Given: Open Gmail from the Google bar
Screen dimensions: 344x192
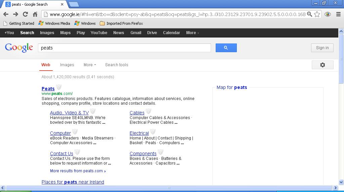Looking at the screenshot, I should coord(136,33).
